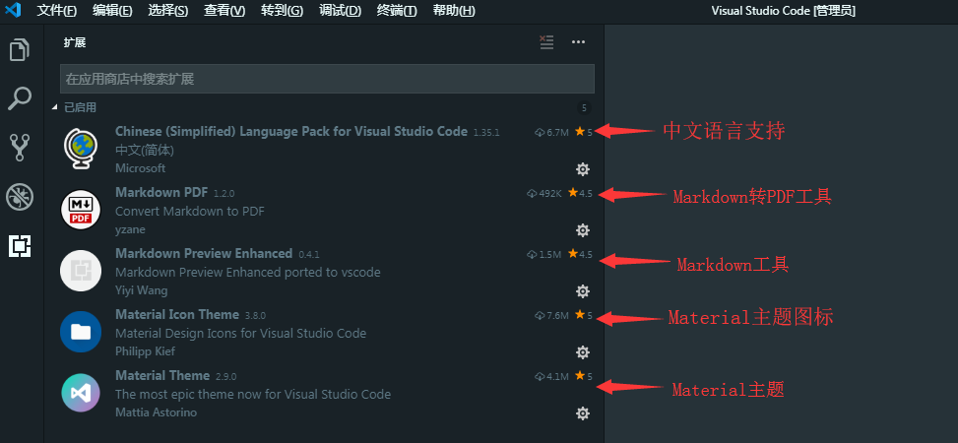
Task: Manage Chinese Language Pack via gear icon
Action: [583, 169]
